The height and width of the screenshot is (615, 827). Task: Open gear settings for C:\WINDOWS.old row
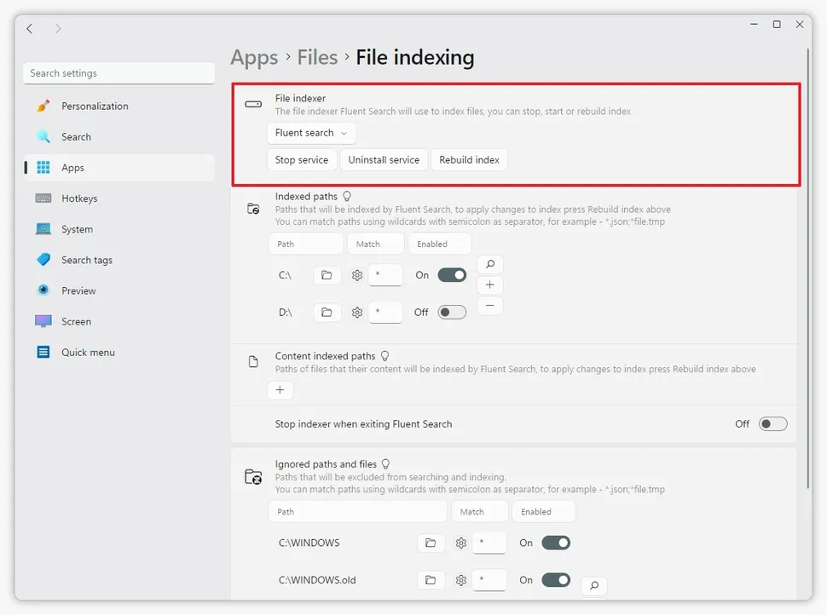461,580
